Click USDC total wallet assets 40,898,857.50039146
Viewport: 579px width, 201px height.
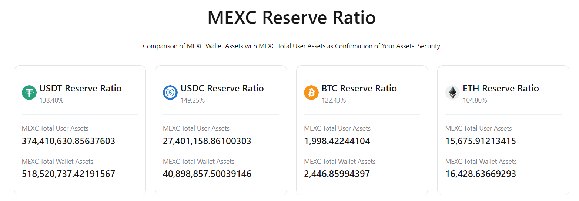click(x=207, y=174)
